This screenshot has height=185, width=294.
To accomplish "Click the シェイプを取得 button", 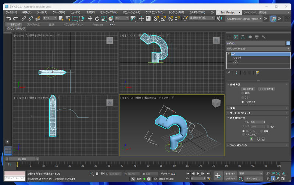I will coord(266,89).
